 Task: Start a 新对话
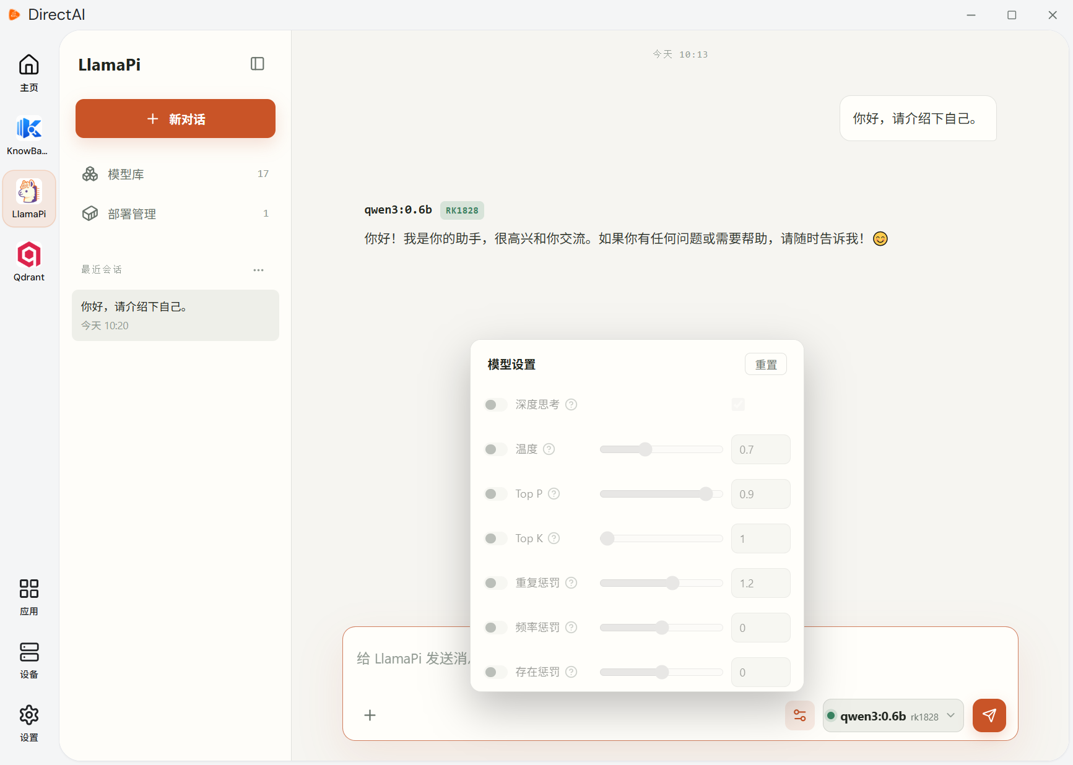point(175,118)
